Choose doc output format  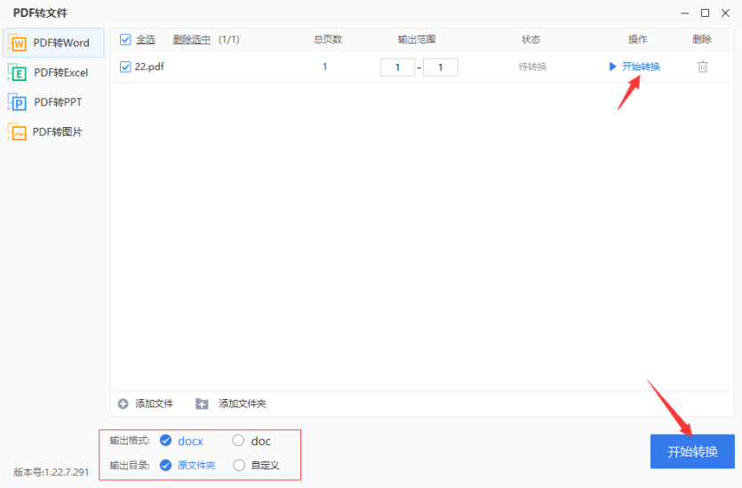238,441
